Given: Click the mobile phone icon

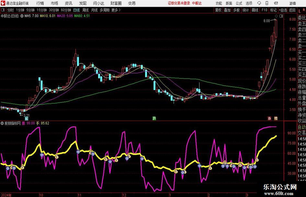Looking at the screenshot, I should click(267, 3).
